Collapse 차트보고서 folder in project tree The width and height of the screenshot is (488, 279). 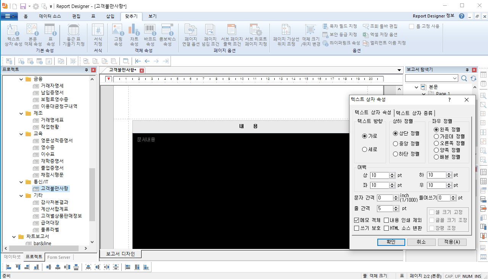tap(14, 237)
